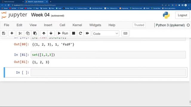Open the Help menu
Viewport: 191px width, 107px height.
(112, 25)
